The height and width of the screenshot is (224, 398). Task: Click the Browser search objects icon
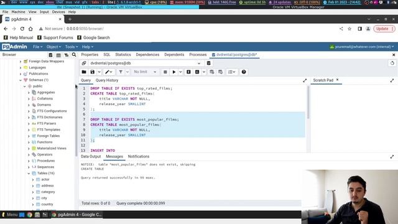point(74,55)
